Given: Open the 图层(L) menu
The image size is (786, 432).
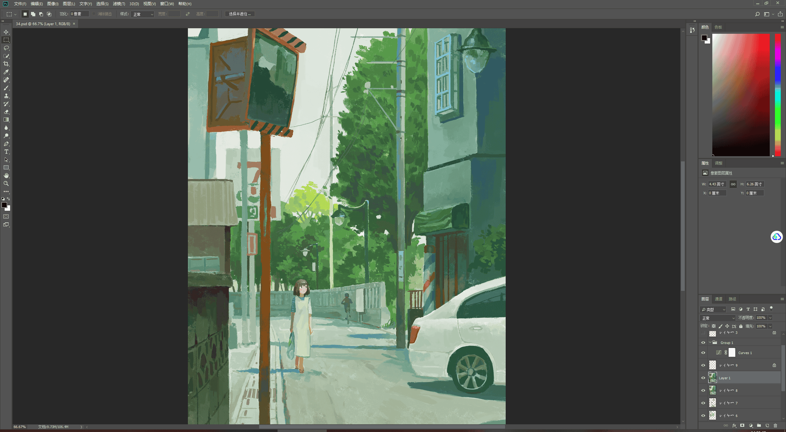Looking at the screenshot, I should pos(69,4).
